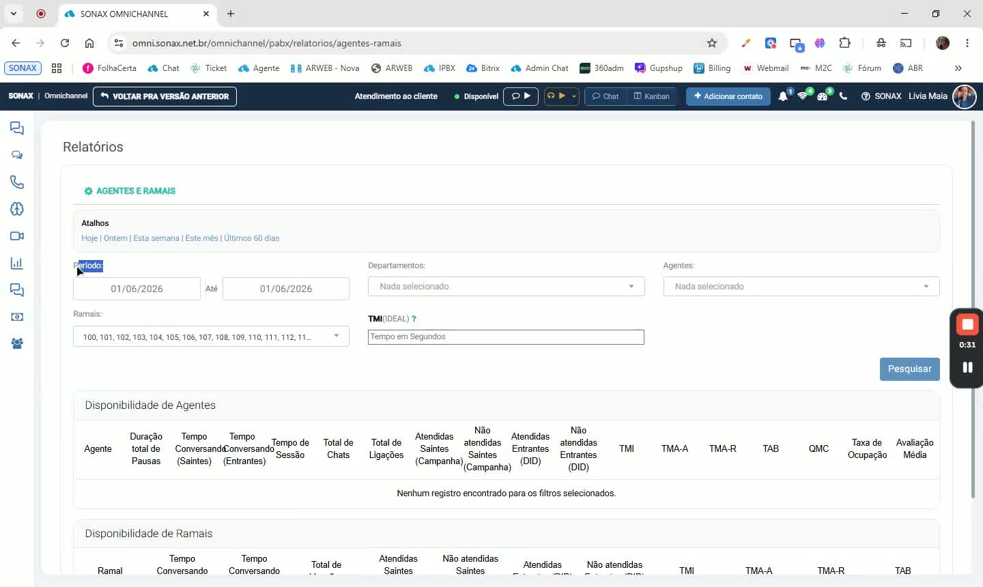Open the users group sidebar icon
The width and height of the screenshot is (983, 587).
pyautogui.click(x=17, y=344)
